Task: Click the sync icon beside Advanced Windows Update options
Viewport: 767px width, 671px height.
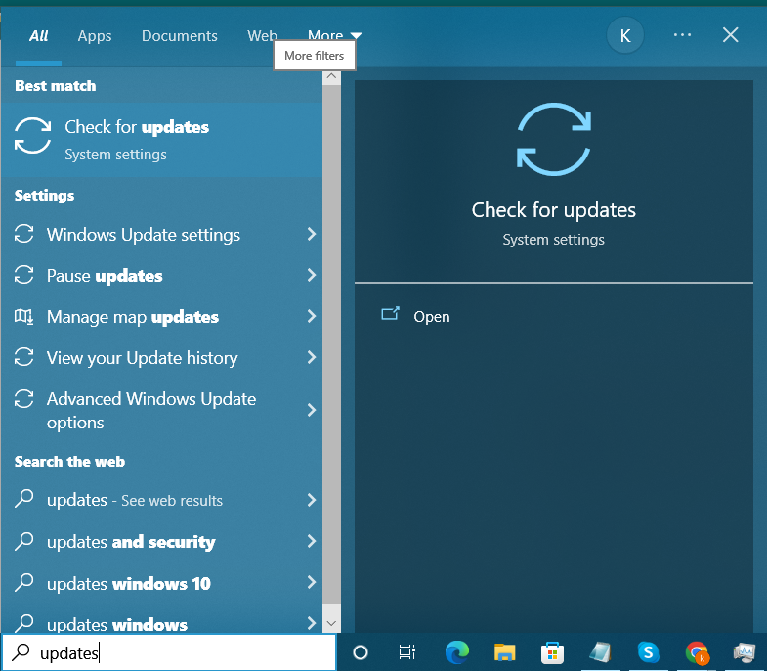Action: 24,399
